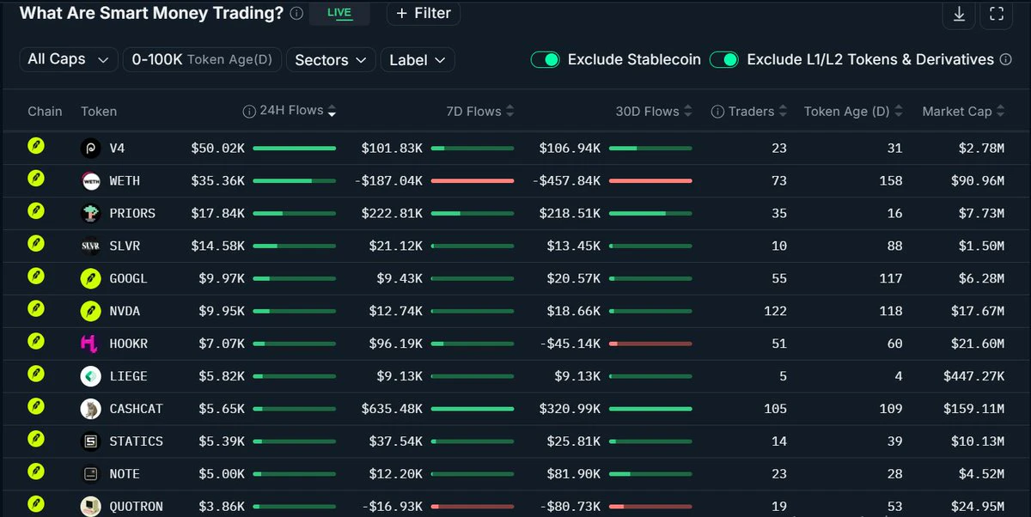This screenshot has height=517, width=1031.
Task: Click the chain icon in the NVDA row
Action: click(35, 309)
